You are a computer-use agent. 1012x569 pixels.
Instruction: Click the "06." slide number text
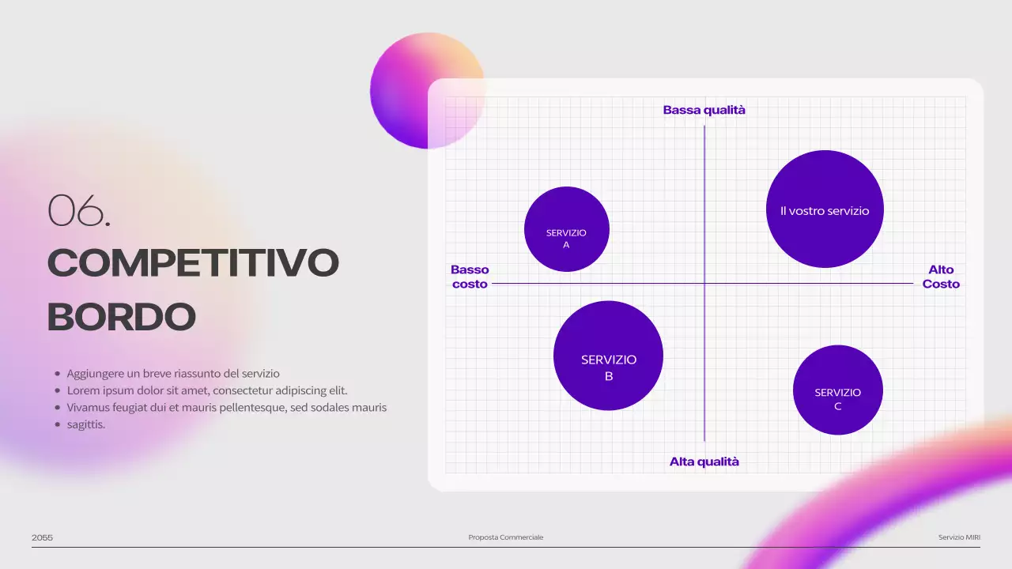pos(79,211)
